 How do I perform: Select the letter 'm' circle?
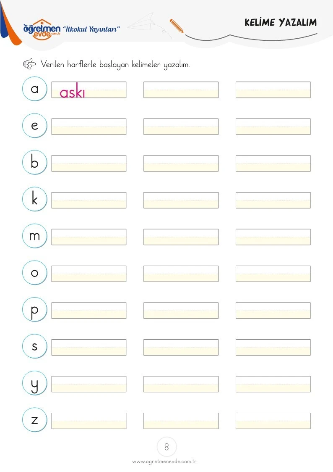point(35,236)
